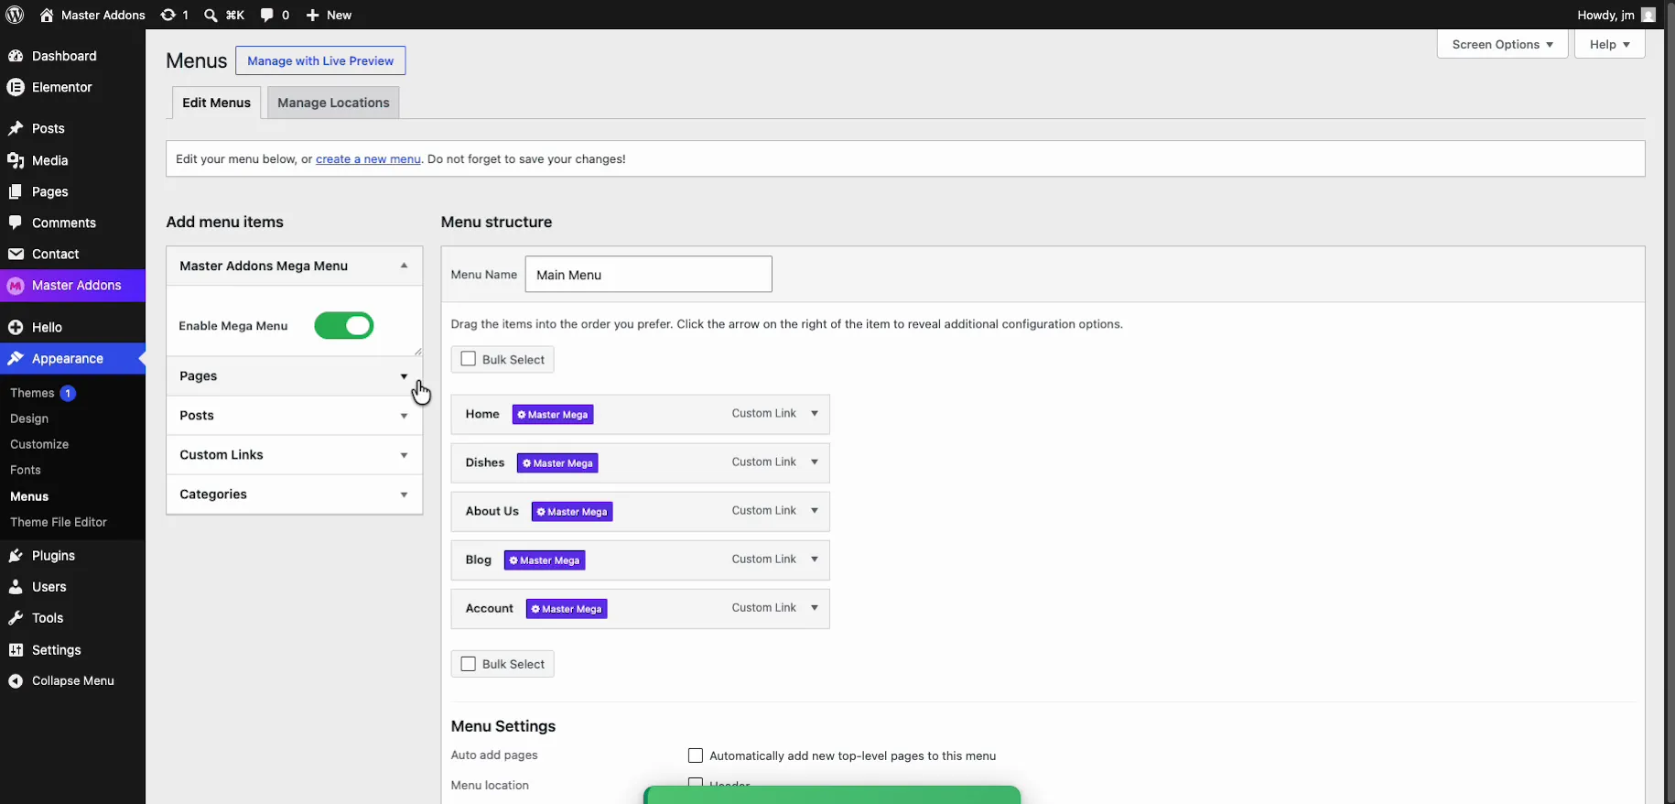Image resolution: width=1675 pixels, height=804 pixels.
Task: Switch to the Manage Locations tab
Action: tap(333, 103)
